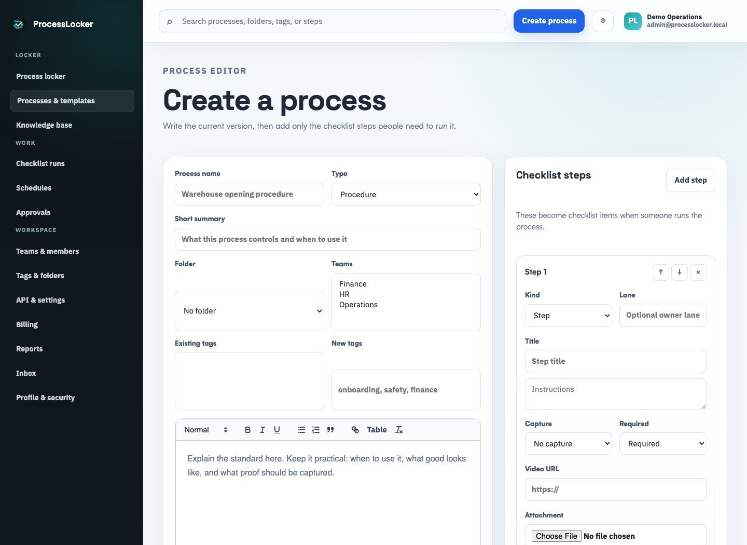Click the ProcessLocker logo icon

19,24
